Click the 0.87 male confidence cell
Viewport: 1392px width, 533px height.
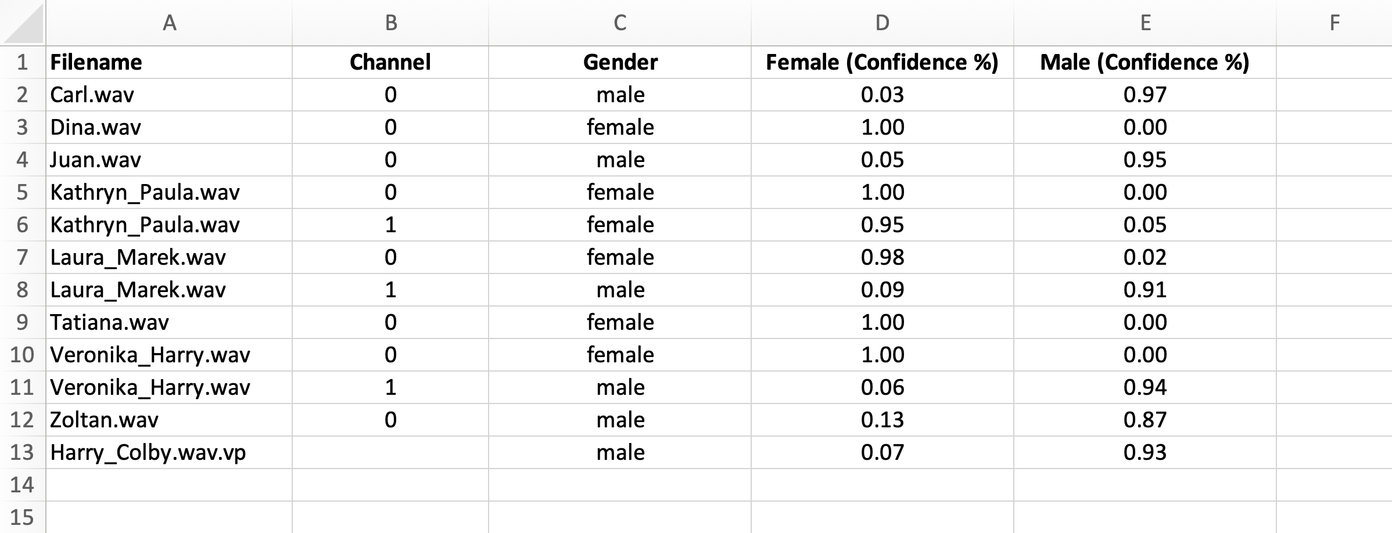click(x=1145, y=420)
